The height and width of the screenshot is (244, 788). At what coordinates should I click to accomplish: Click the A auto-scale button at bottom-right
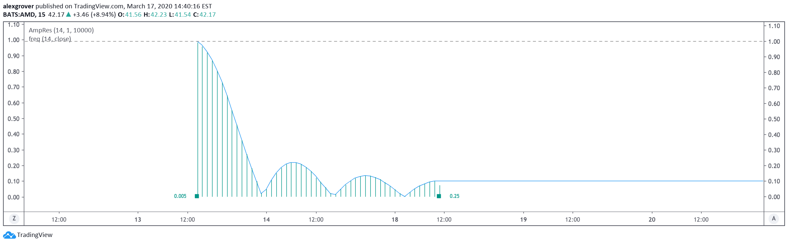click(774, 219)
